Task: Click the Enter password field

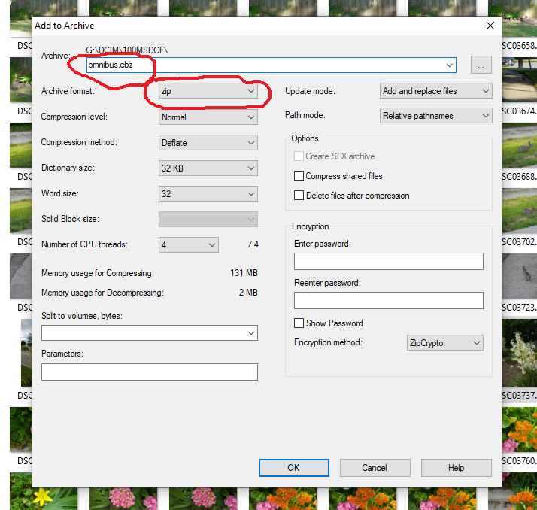Action: point(388,261)
